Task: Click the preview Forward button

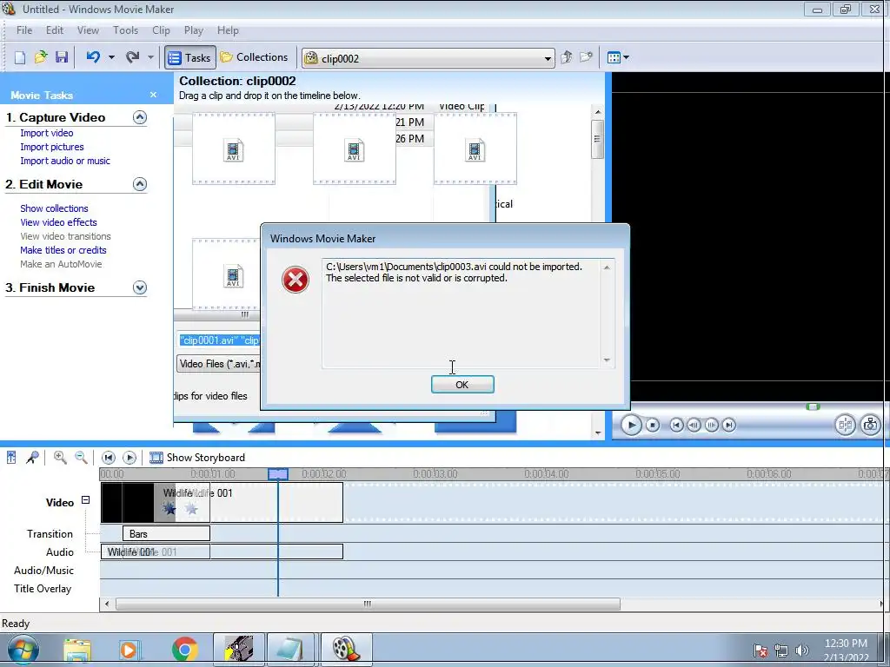Action: (x=729, y=425)
